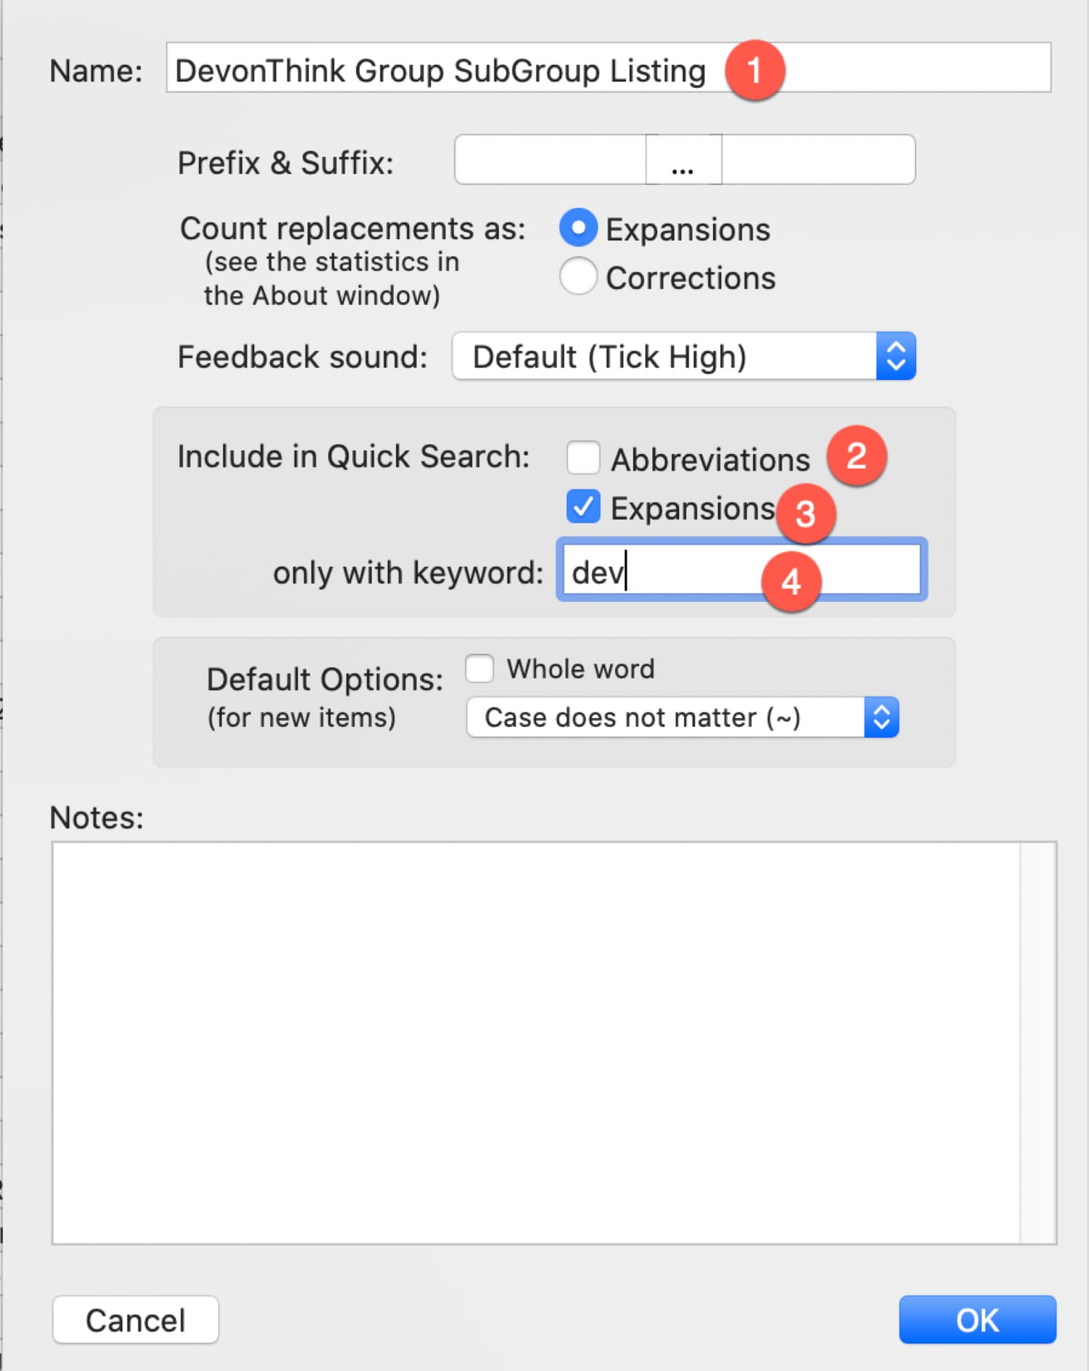
Task: Click the red annotation badge 1
Action: click(x=755, y=70)
